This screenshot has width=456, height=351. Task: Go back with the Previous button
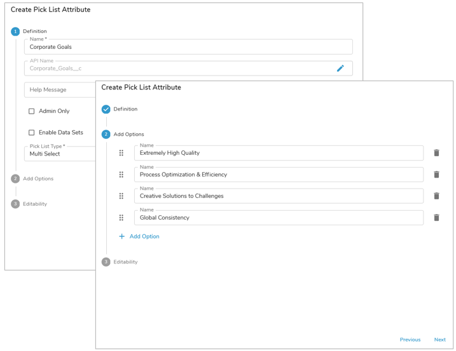[410, 340]
